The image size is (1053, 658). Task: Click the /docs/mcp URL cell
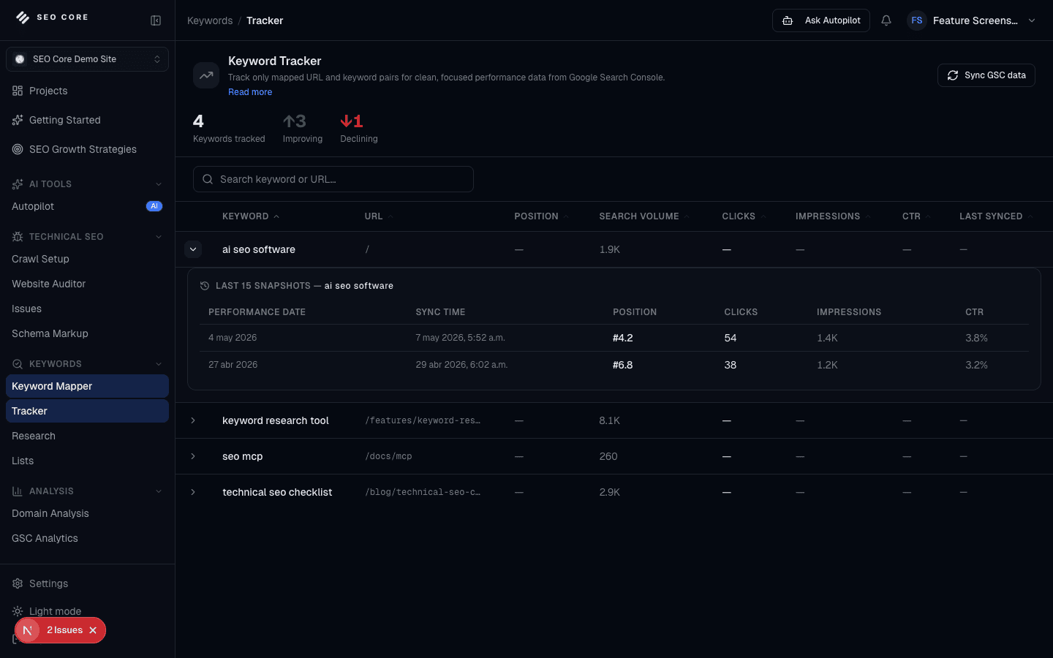point(388,456)
